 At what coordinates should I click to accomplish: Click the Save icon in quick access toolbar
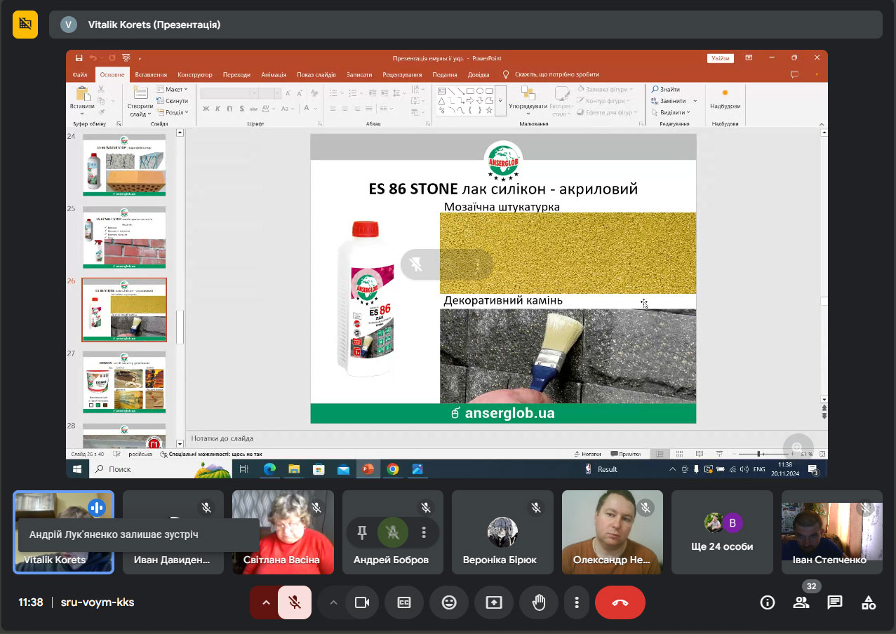point(79,58)
